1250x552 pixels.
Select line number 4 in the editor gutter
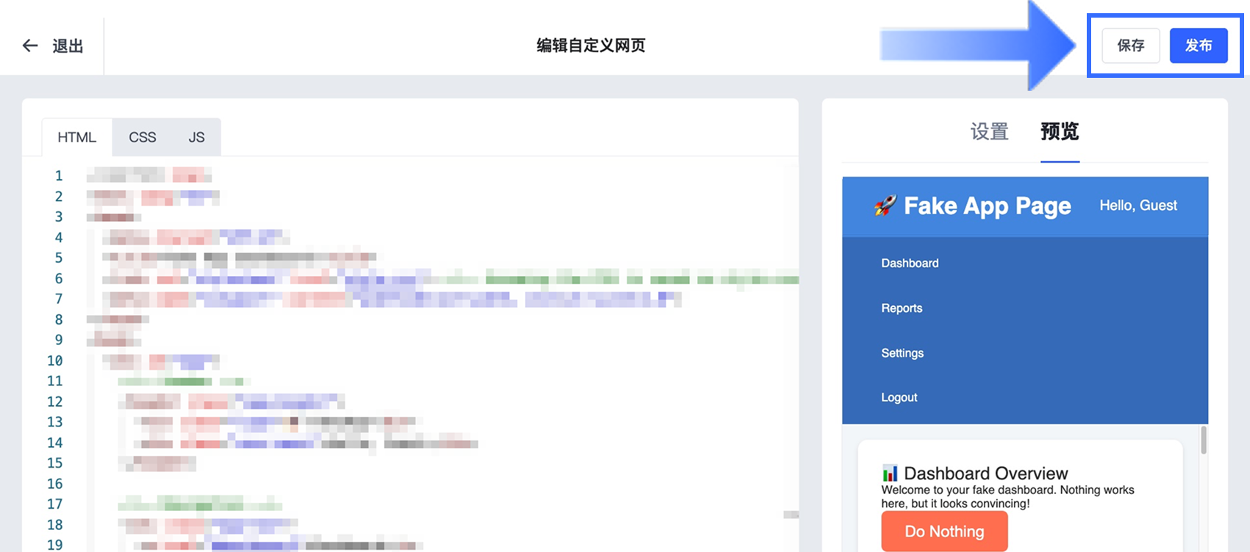point(59,237)
